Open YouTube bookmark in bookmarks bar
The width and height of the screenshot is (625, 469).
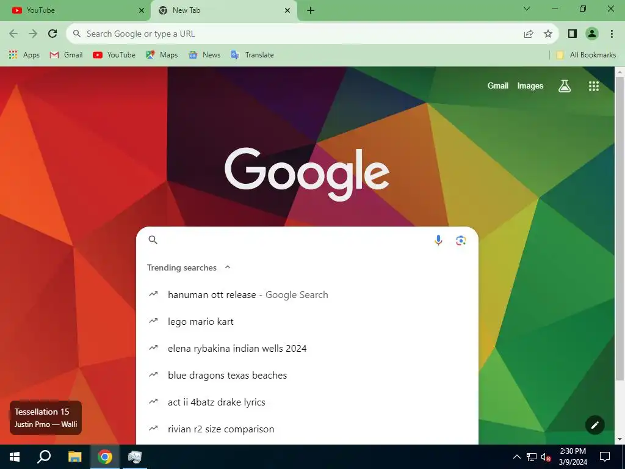pos(114,55)
